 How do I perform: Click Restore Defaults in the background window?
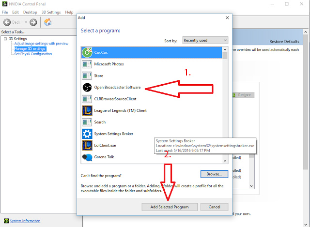[x=284, y=42]
